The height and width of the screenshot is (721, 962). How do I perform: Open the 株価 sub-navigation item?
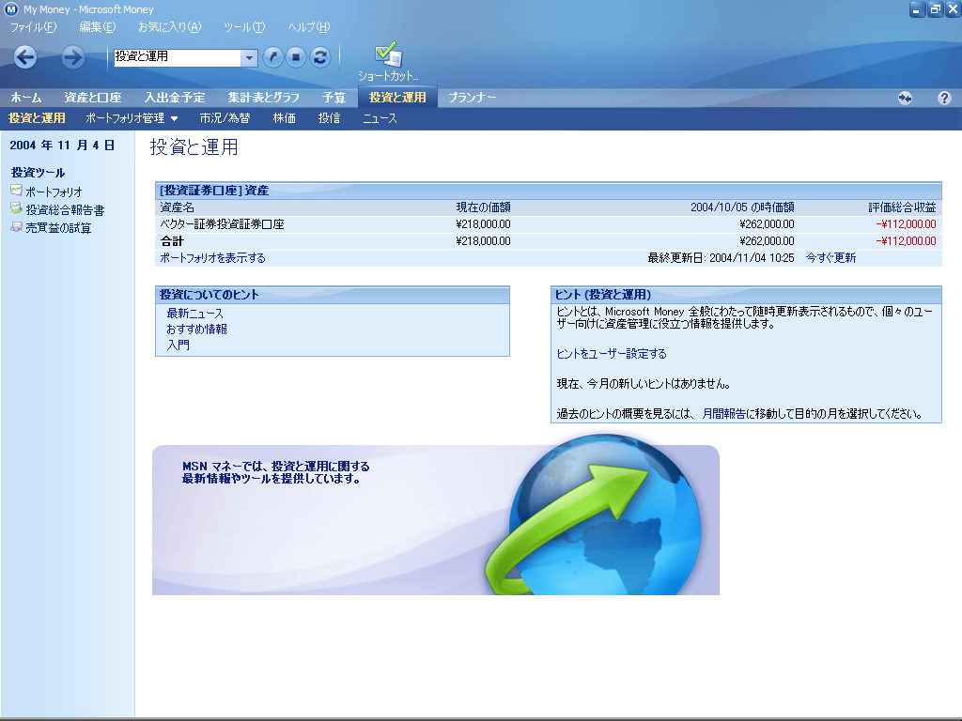pyautogui.click(x=284, y=118)
